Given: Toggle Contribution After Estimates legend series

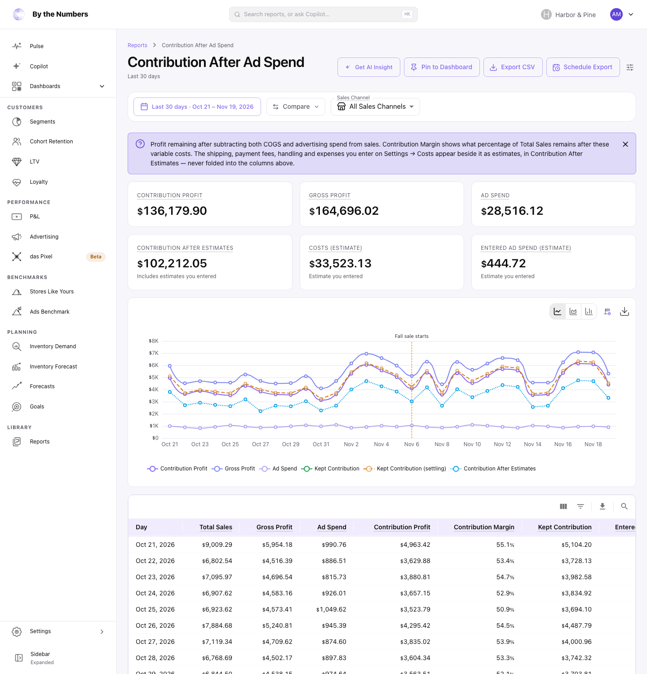Looking at the screenshot, I should [493, 469].
